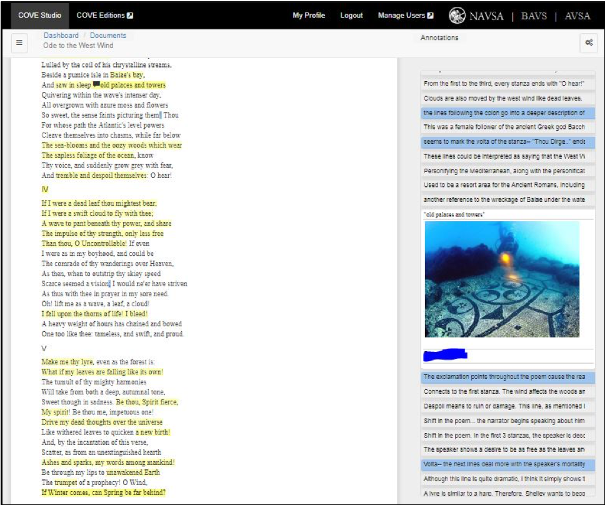This screenshot has height=505, width=605.
Task: Click line 'If Winter comes, can Spring'
Action: [103, 492]
